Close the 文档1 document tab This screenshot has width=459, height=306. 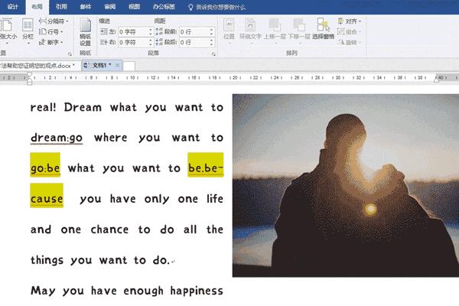click(x=118, y=65)
